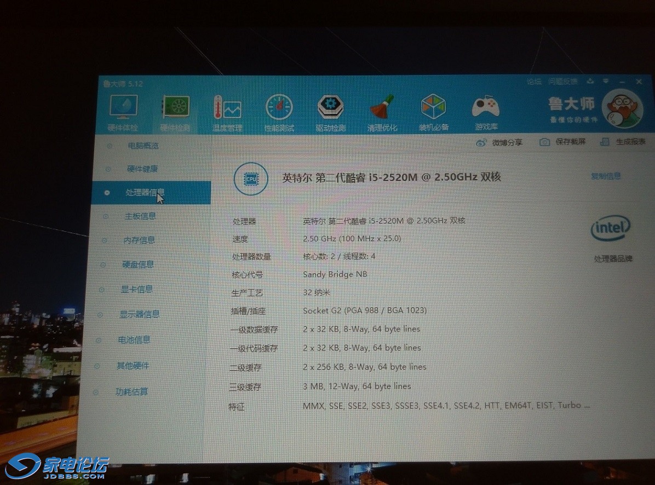The width and height of the screenshot is (655, 485).
Task: Select the 硬件检测 circuit board icon
Action: tap(176, 107)
